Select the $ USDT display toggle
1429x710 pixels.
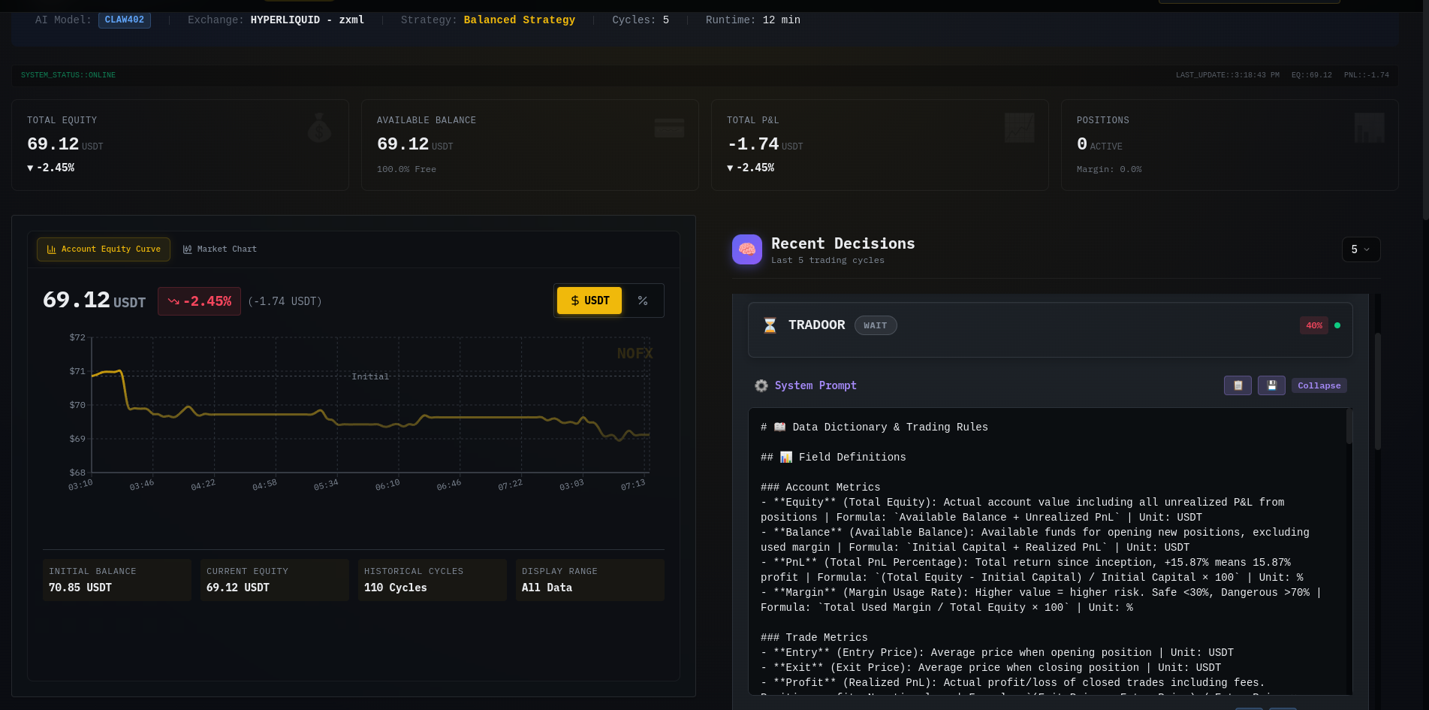pos(589,301)
